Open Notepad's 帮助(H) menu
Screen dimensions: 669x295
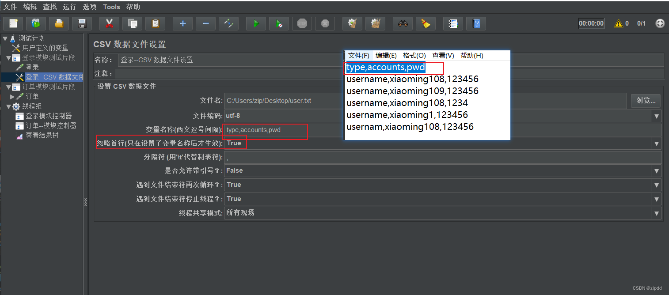472,56
